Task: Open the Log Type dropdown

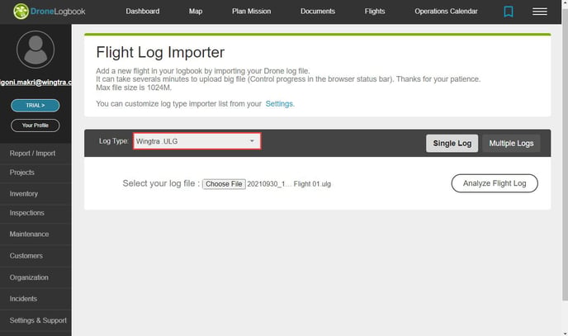Action: pos(196,141)
